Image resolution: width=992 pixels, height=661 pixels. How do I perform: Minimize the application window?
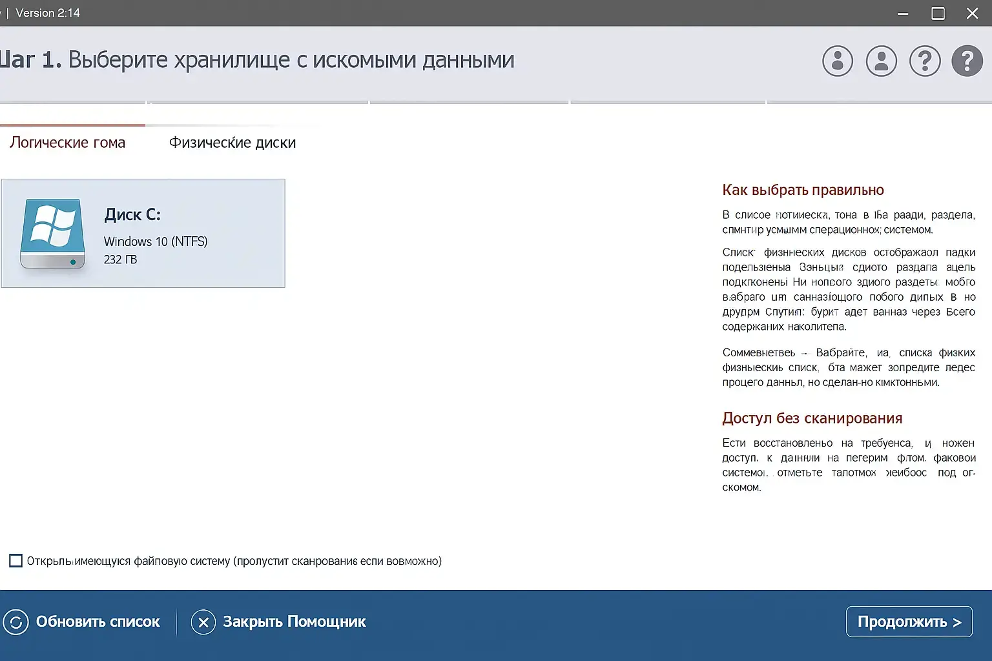[903, 14]
